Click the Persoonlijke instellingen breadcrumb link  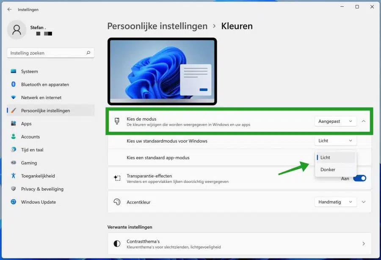tap(157, 26)
